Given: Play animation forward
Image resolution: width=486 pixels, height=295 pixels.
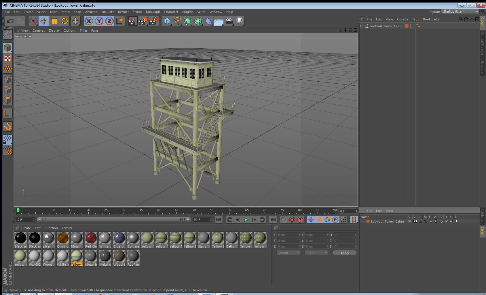Looking at the screenshot, I should pyautogui.click(x=246, y=220).
